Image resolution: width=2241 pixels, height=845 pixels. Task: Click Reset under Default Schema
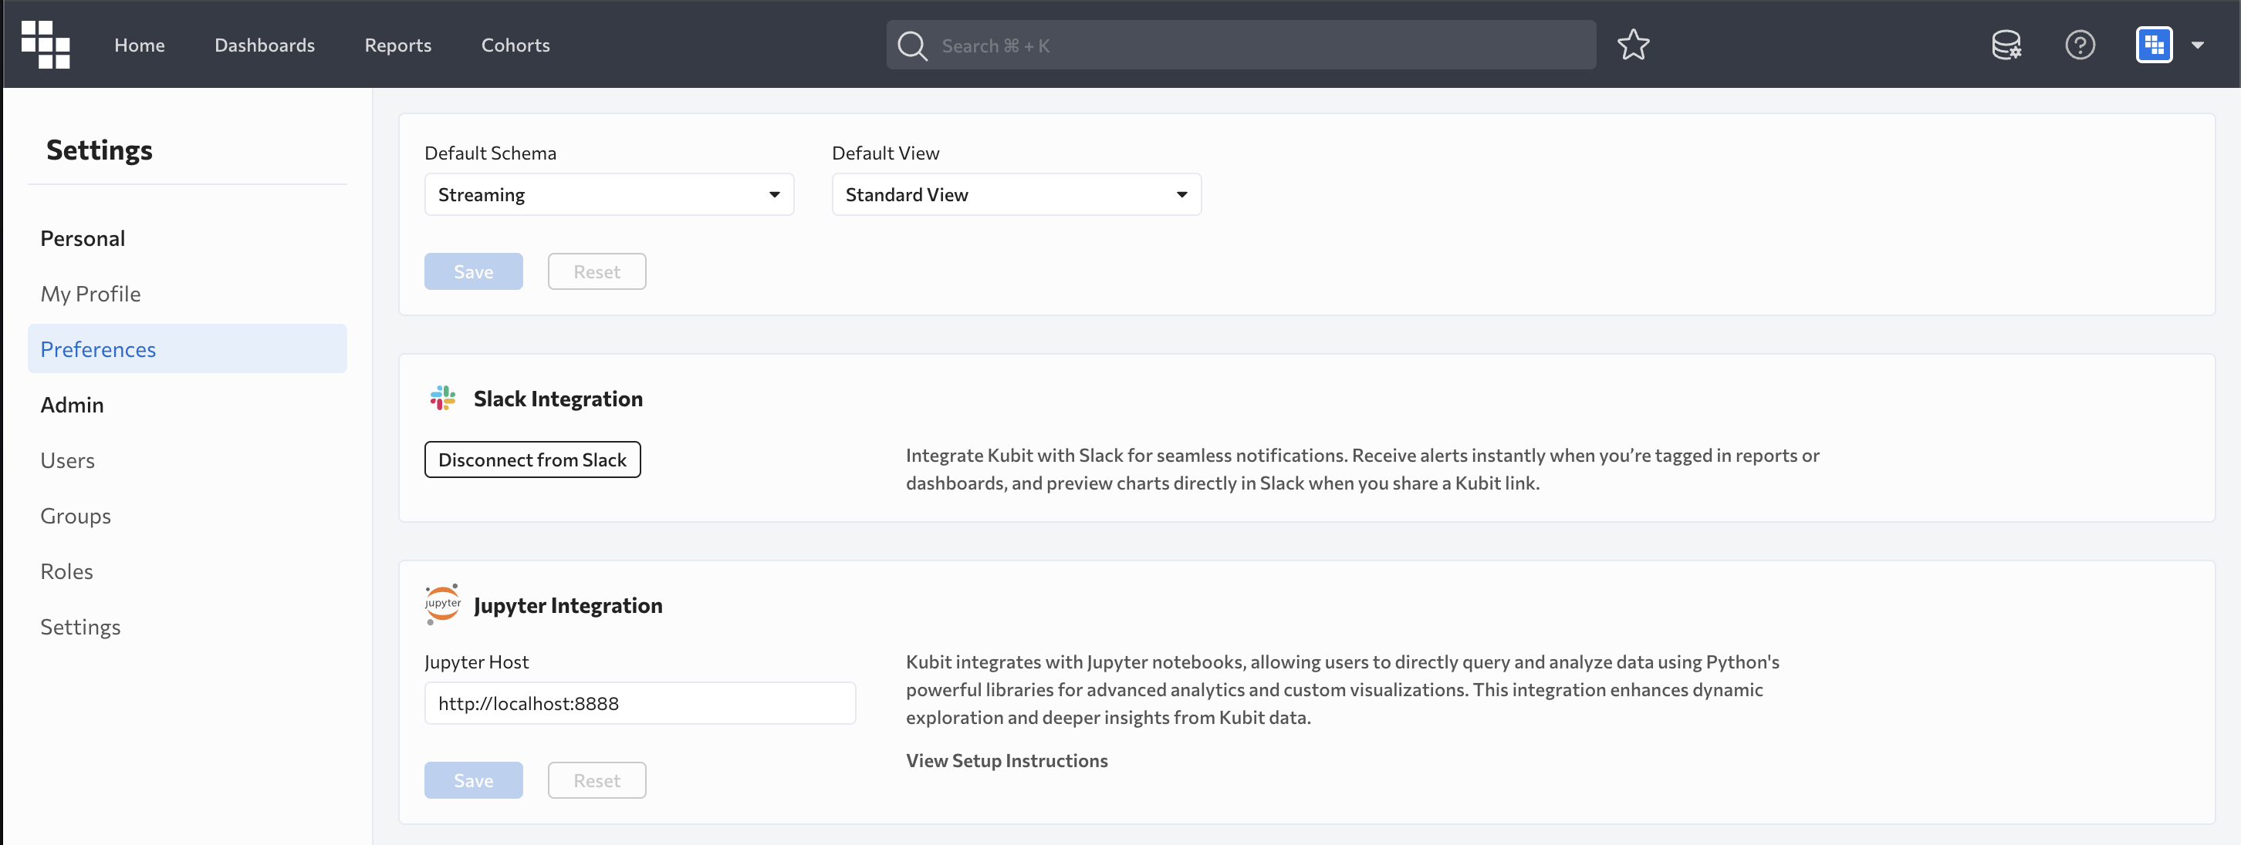tap(596, 272)
